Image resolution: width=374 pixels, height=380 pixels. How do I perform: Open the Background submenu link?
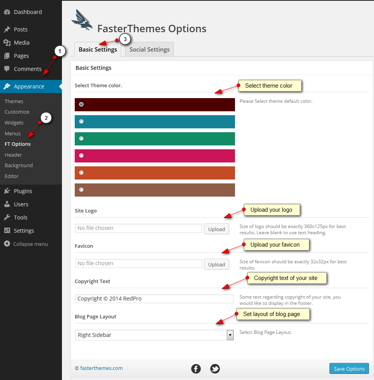coord(19,165)
